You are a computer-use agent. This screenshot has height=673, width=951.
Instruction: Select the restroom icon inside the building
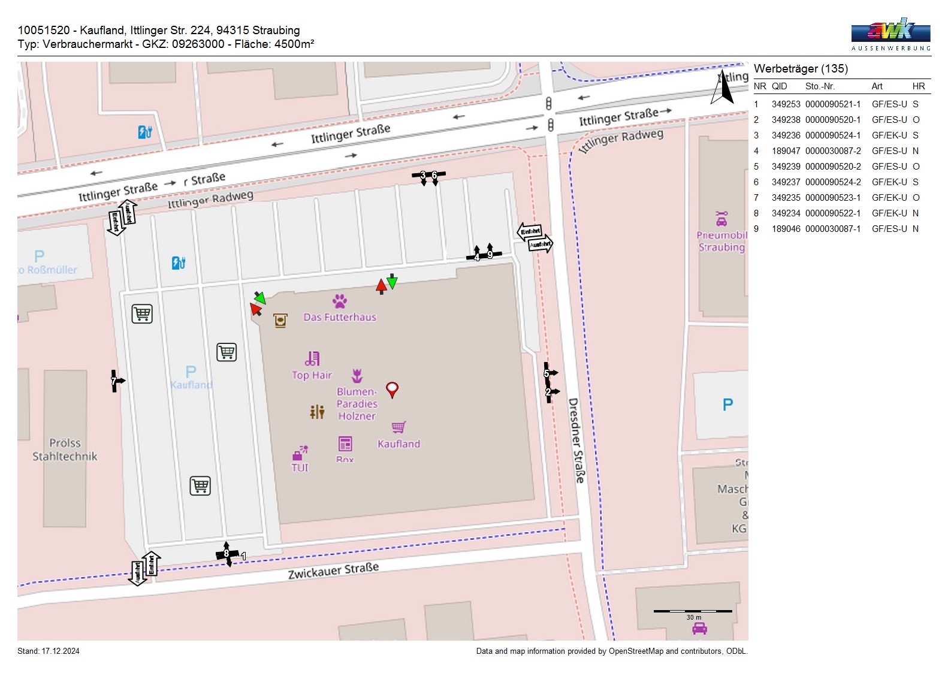[x=317, y=411]
